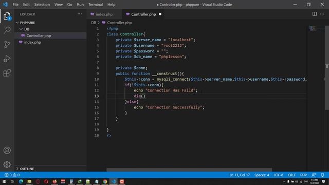The height and width of the screenshot is (185, 329).
Task: Click the code minimap preview
Action: [x=317, y=28]
